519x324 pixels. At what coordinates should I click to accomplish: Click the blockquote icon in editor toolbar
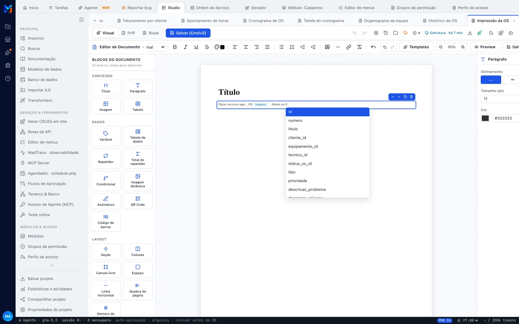click(327, 47)
